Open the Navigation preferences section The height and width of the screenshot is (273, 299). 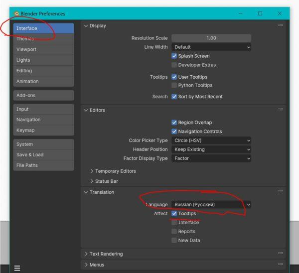(x=44, y=120)
